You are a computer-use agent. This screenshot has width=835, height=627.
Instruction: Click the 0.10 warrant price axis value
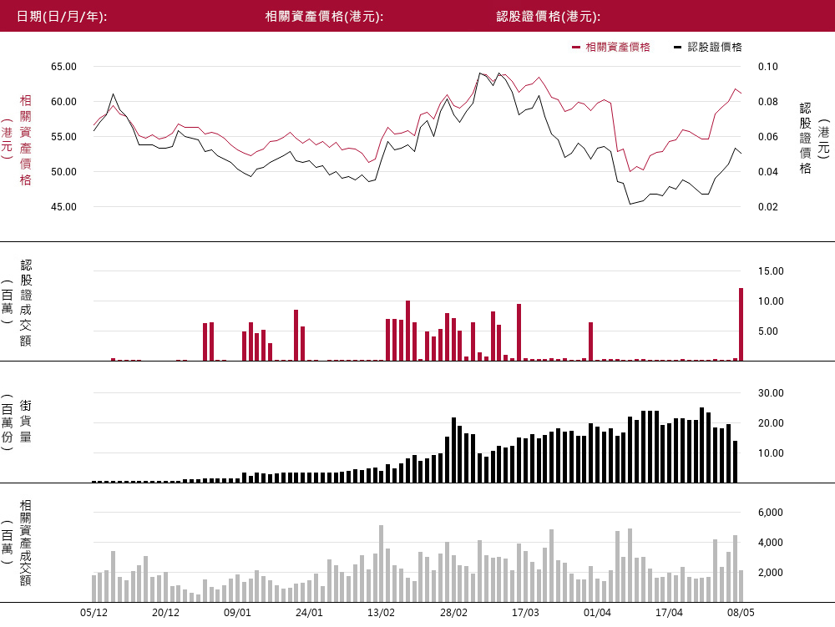point(768,67)
